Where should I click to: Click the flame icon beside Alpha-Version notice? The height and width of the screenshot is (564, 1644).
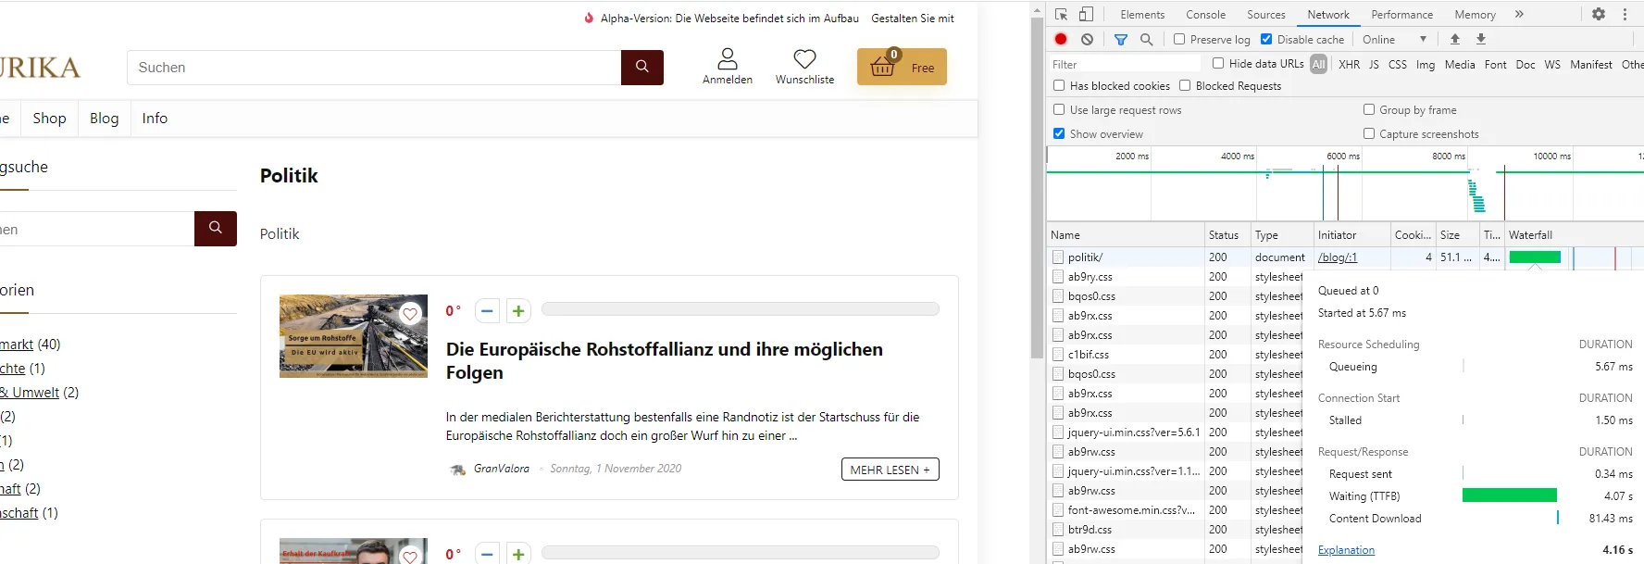click(589, 18)
